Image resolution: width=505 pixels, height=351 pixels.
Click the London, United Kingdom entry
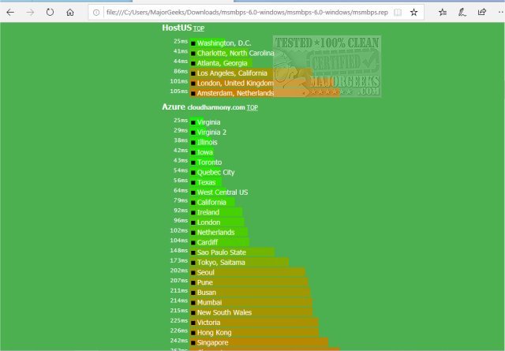point(235,83)
